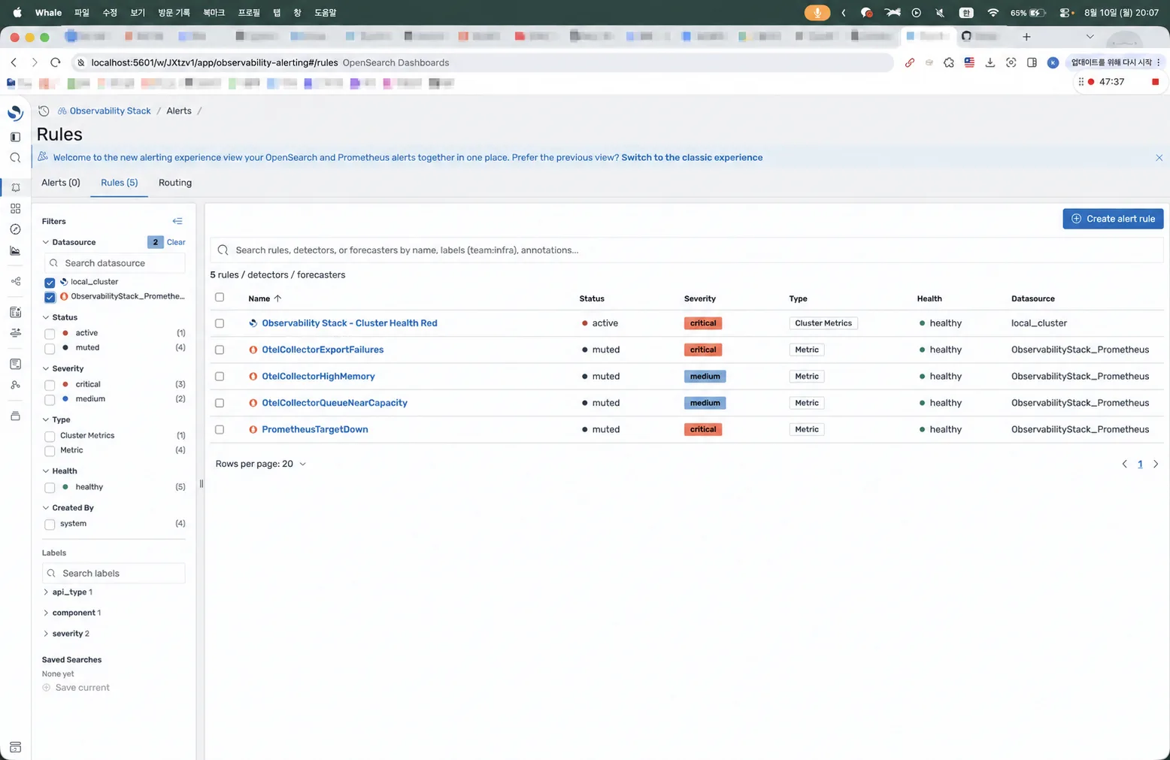Open the 파일 menu in menu bar
Viewport: 1170px width, 760px height.
point(81,13)
